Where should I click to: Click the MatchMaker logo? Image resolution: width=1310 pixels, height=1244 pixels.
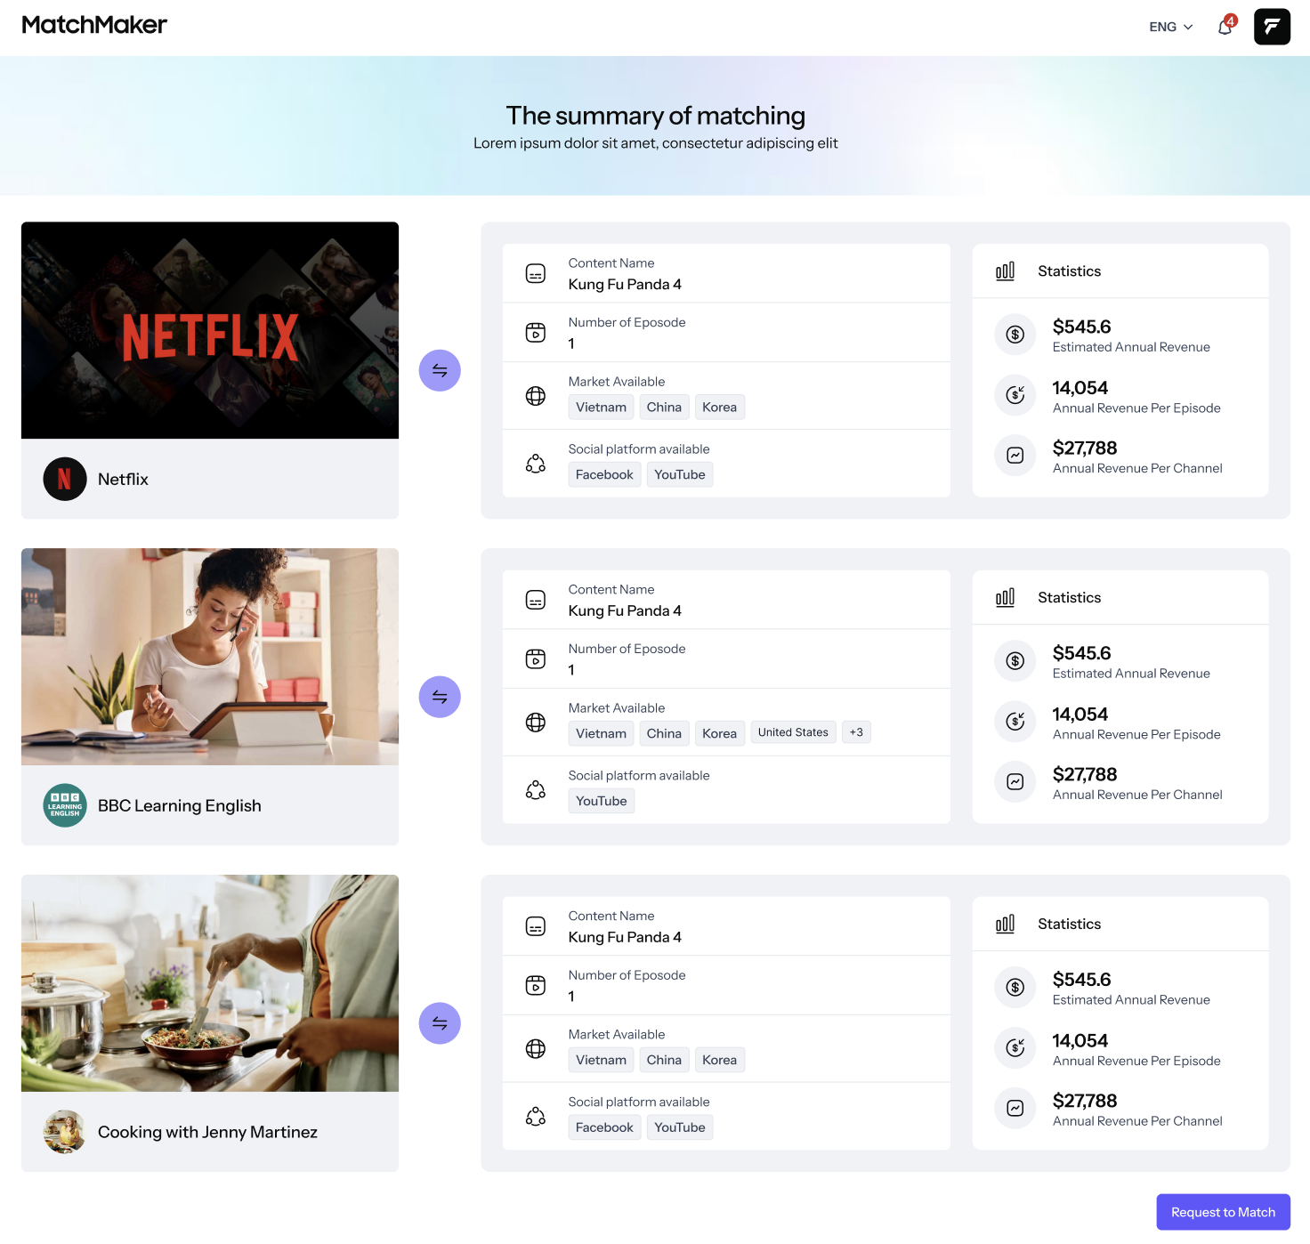[94, 25]
